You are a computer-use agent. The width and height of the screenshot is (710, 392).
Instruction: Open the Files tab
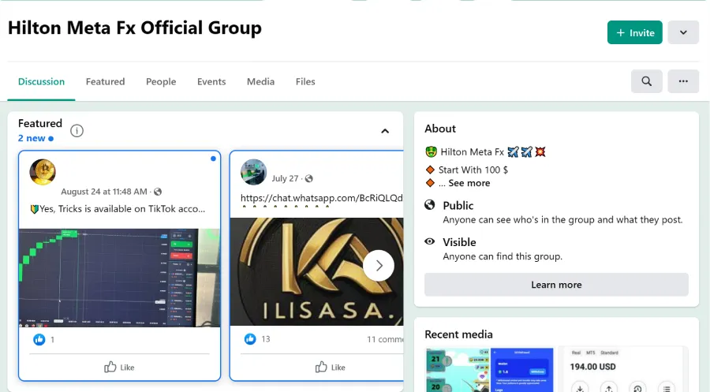point(305,81)
